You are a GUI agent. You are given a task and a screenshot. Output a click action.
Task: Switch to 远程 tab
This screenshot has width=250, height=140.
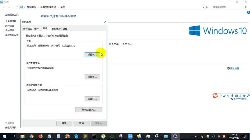coord(65,29)
